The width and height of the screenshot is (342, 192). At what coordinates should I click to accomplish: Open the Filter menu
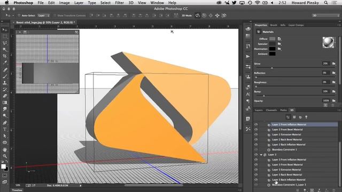[119, 3]
